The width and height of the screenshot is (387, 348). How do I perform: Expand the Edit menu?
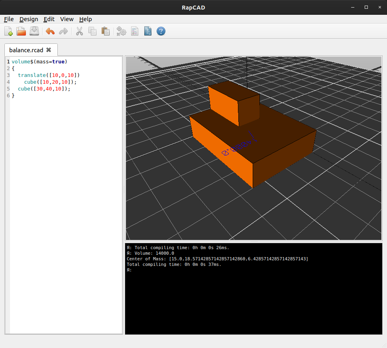coord(49,19)
